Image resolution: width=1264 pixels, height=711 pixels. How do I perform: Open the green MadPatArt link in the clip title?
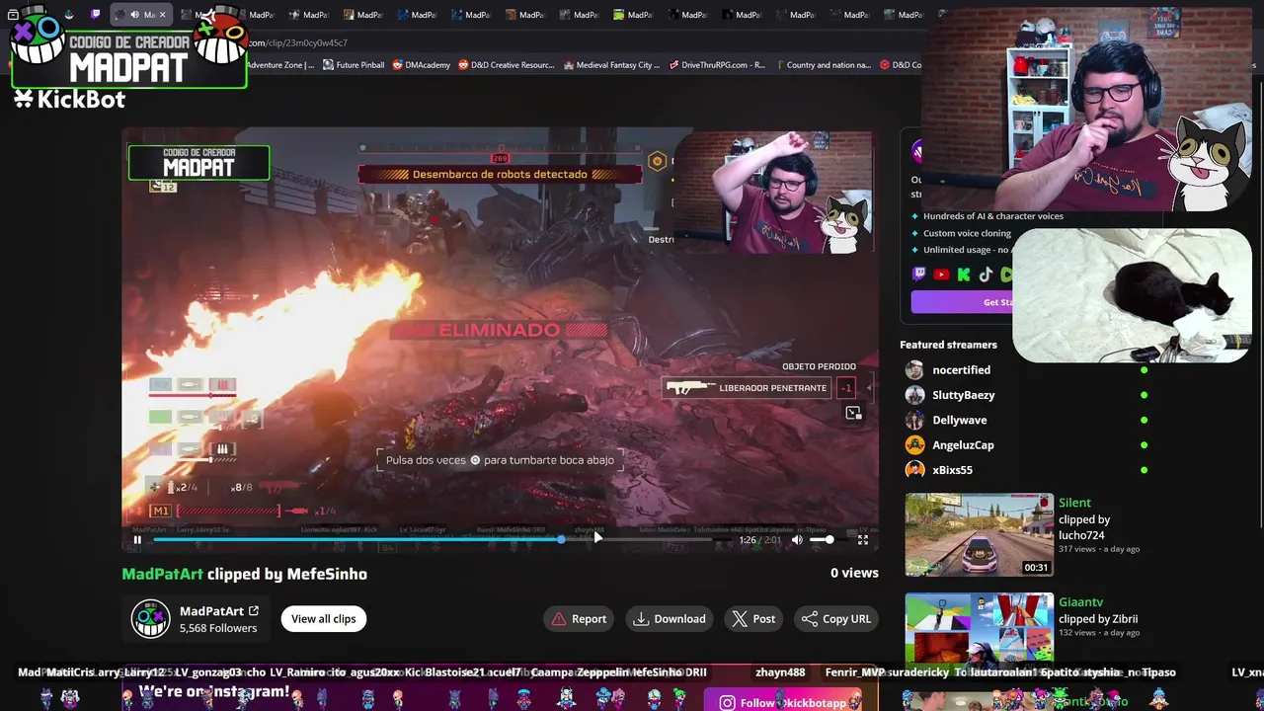[x=162, y=574]
